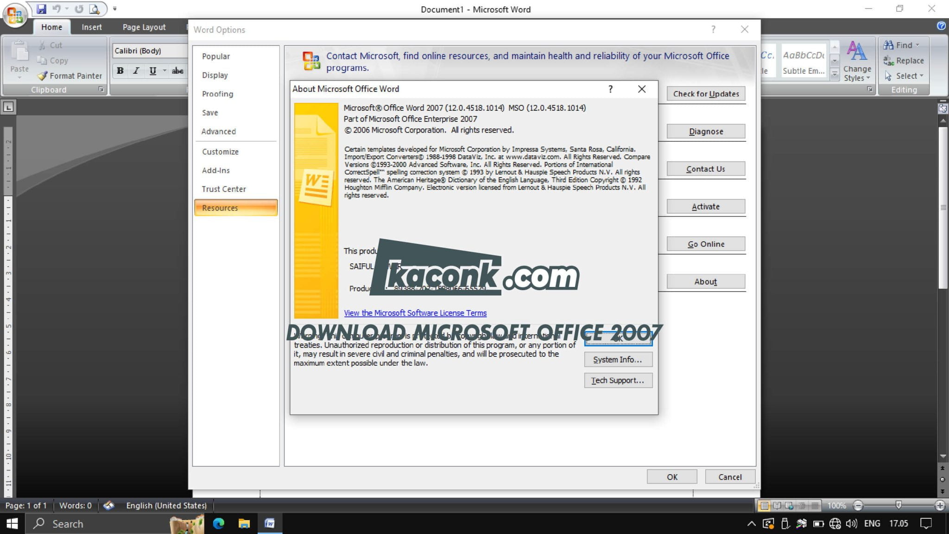The height and width of the screenshot is (534, 949).
Task: Switch to the Insert tab
Action: (x=91, y=27)
